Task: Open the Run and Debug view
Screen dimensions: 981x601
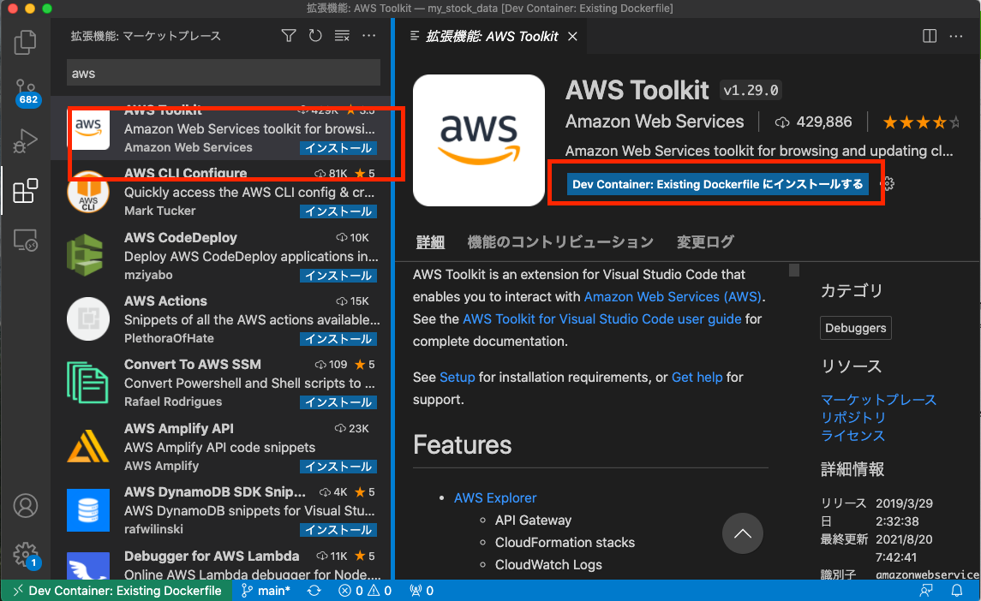Action: click(x=25, y=141)
